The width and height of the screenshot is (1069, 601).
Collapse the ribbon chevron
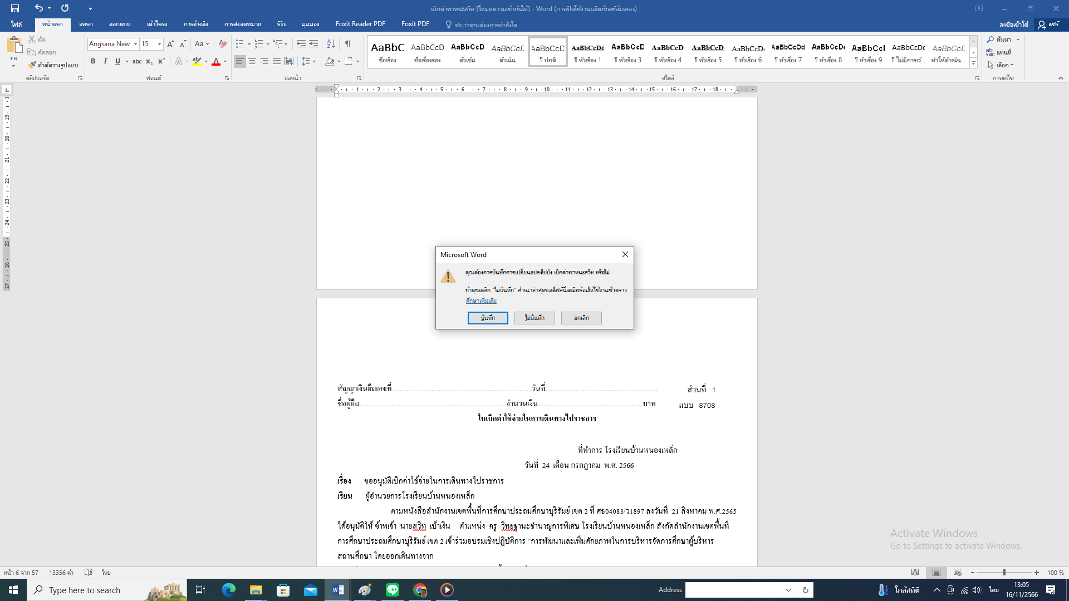[x=1061, y=78]
